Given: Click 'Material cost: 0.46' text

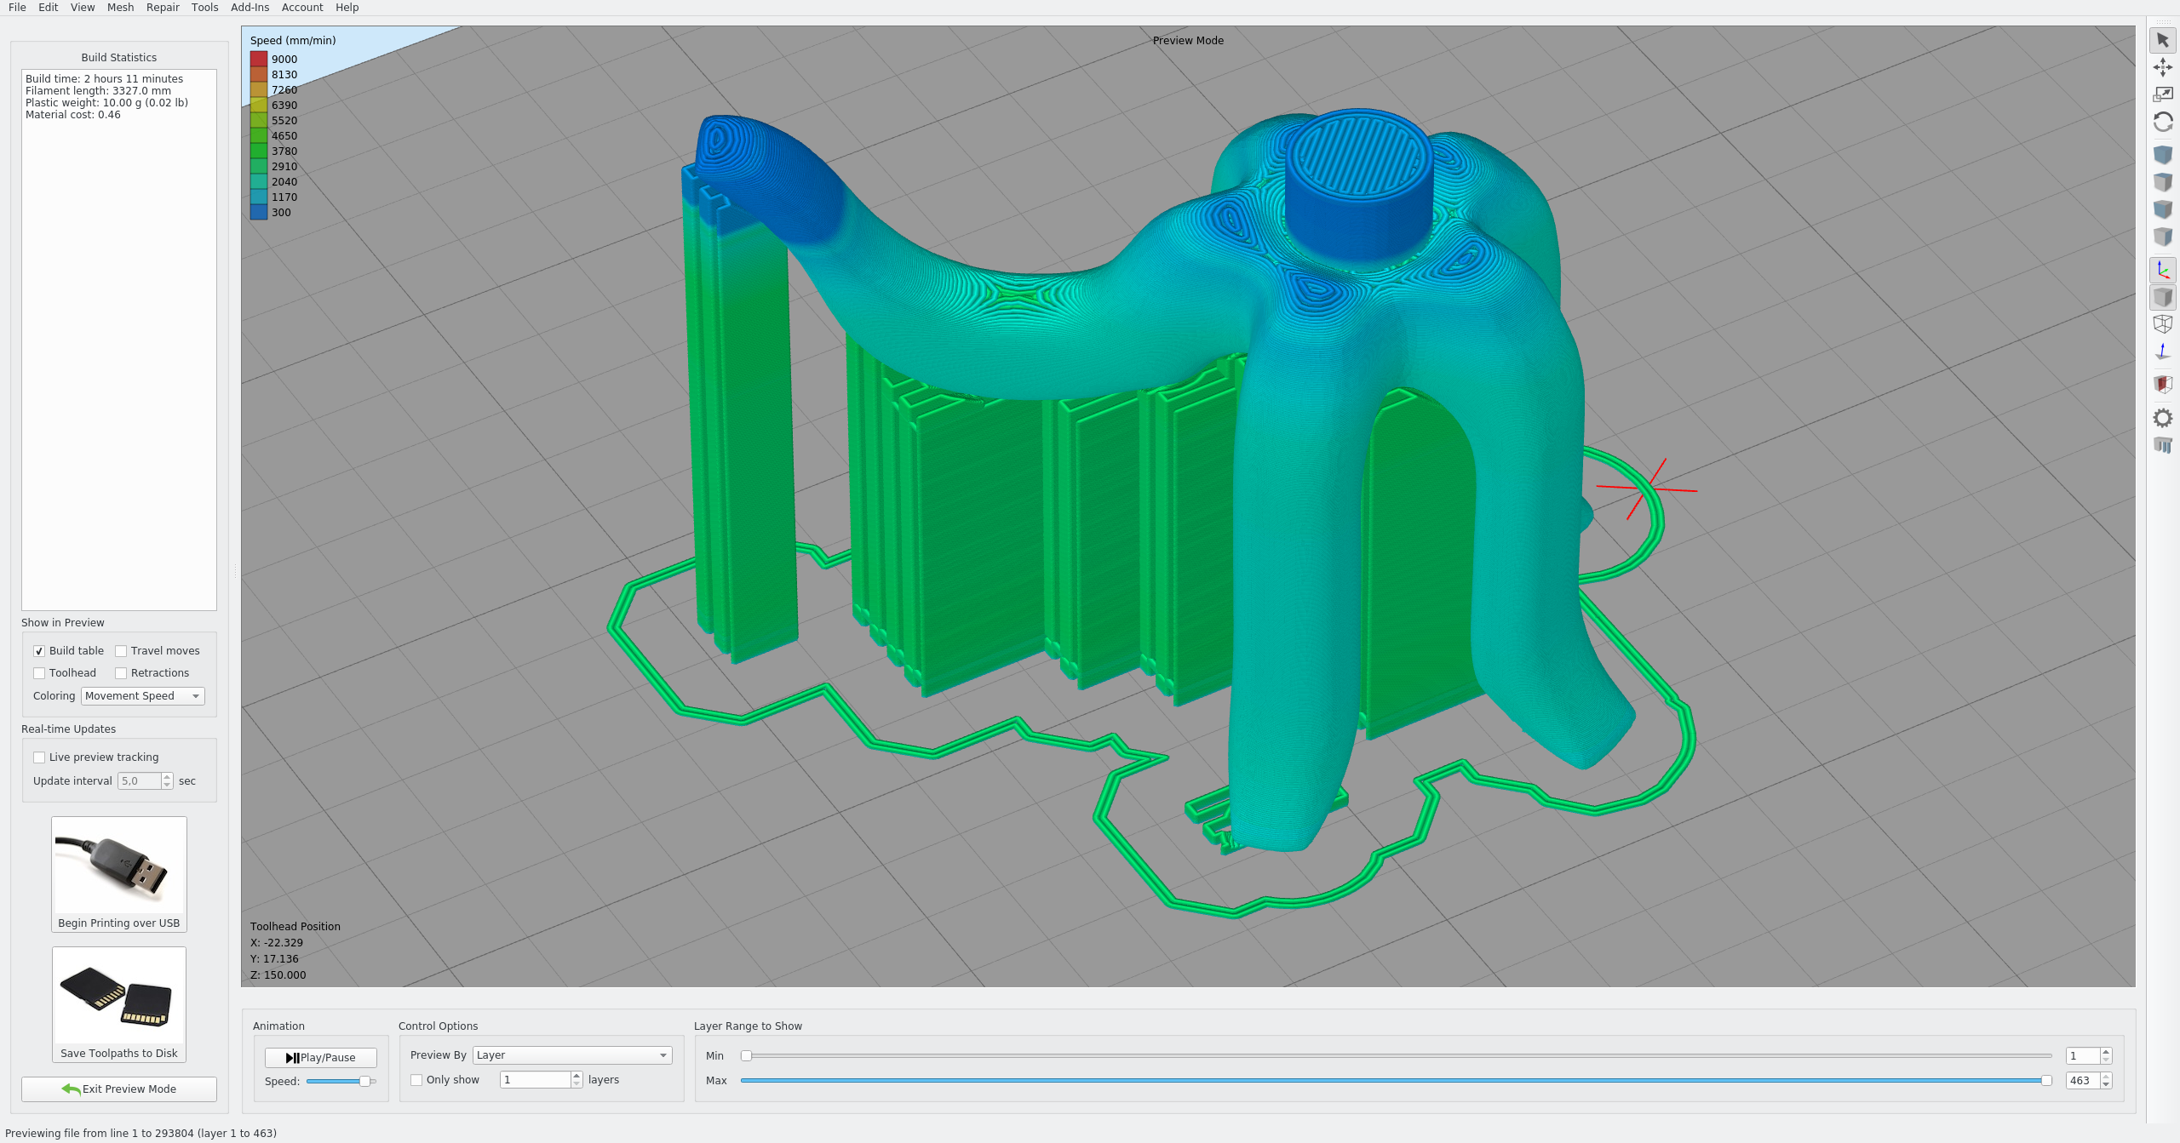Looking at the screenshot, I should tap(73, 115).
